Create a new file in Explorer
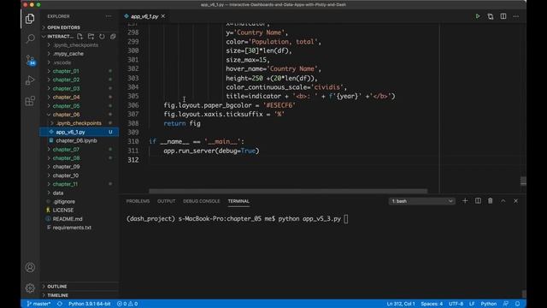 [x=79, y=36]
